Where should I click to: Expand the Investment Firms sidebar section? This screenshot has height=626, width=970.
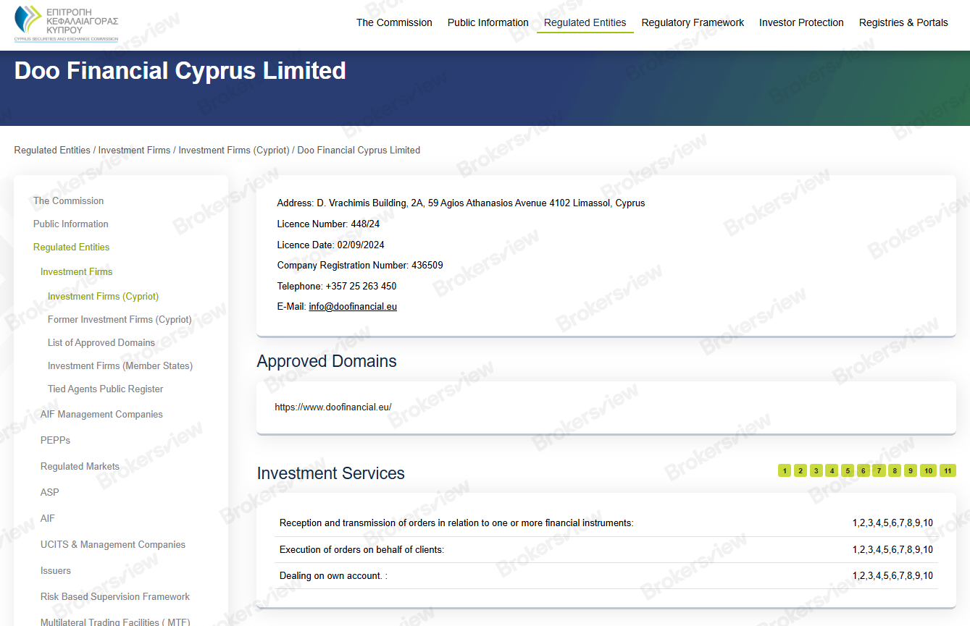pos(76,271)
